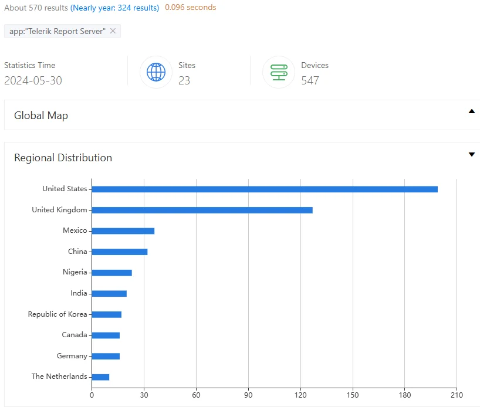Image resolution: width=480 pixels, height=407 pixels.
Task: Select the Mexico bar in chart
Action: click(123, 230)
